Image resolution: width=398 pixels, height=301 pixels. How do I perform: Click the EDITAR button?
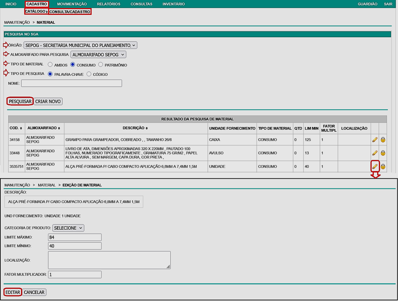tap(13, 292)
